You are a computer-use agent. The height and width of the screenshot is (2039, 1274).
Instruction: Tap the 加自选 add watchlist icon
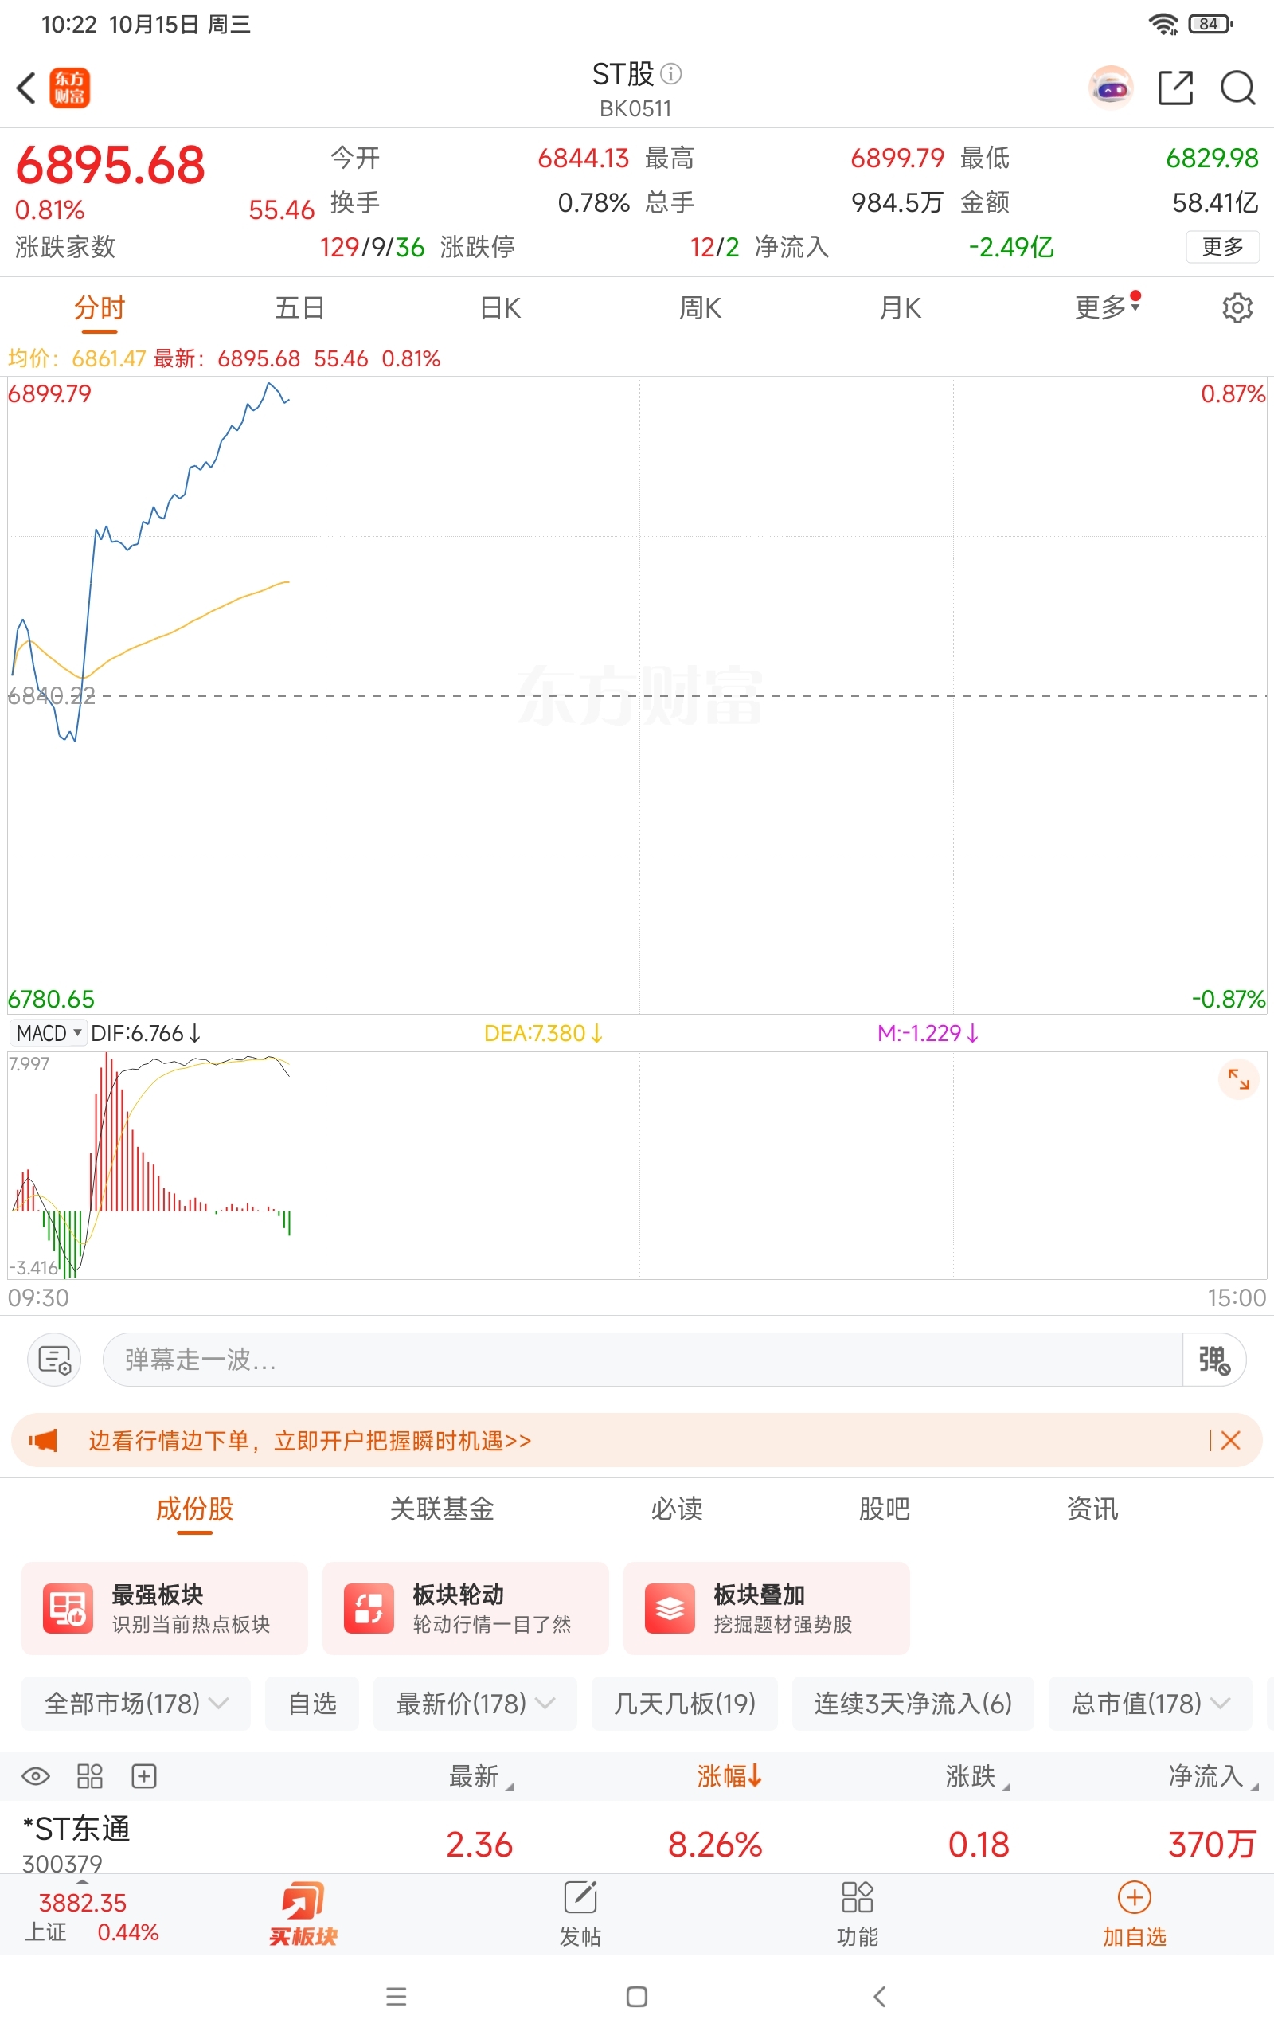point(1134,1914)
